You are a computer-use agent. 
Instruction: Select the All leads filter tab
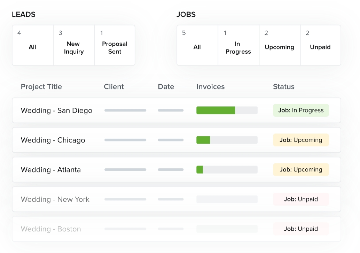tap(32, 45)
